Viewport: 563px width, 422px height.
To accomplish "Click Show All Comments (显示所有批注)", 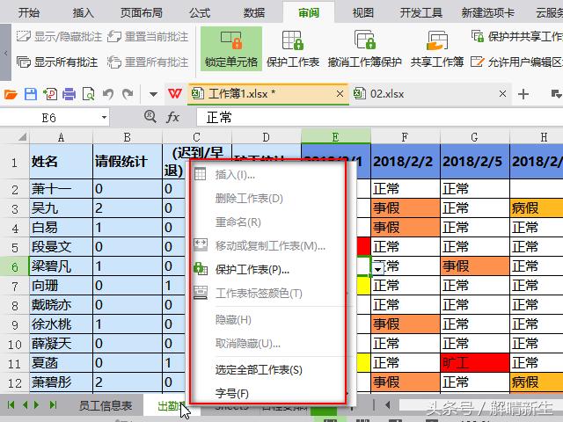I will pyautogui.click(x=57, y=62).
